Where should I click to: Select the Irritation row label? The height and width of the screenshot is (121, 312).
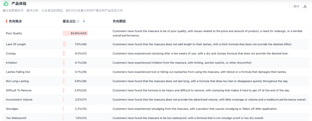tap(12, 63)
